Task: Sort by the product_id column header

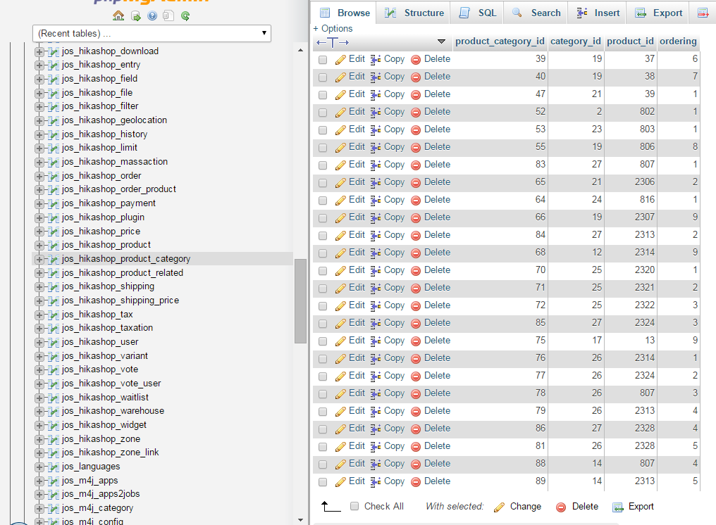Action: tap(629, 42)
